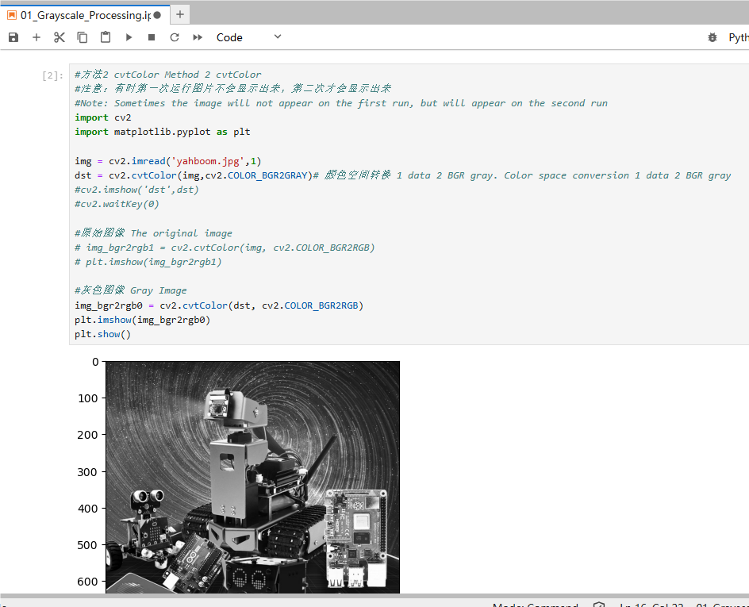Open a new launcher tab with the plus button
The height and width of the screenshot is (607, 749).
tap(179, 15)
